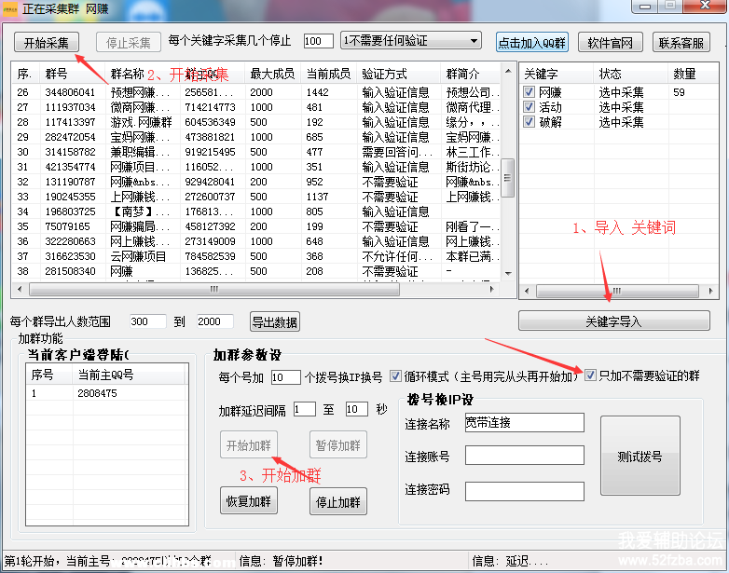Click the disabled 停止采集 button
The image size is (729, 573).
coord(129,42)
